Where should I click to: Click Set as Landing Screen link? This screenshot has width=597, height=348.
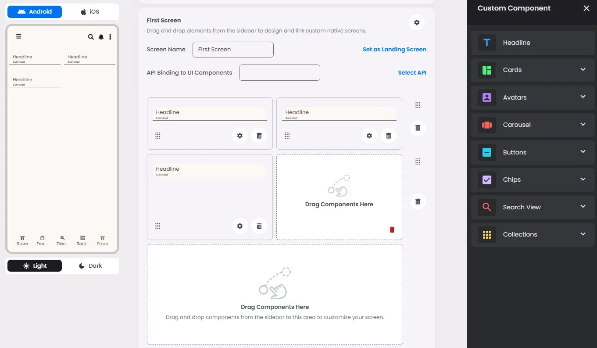coord(394,50)
